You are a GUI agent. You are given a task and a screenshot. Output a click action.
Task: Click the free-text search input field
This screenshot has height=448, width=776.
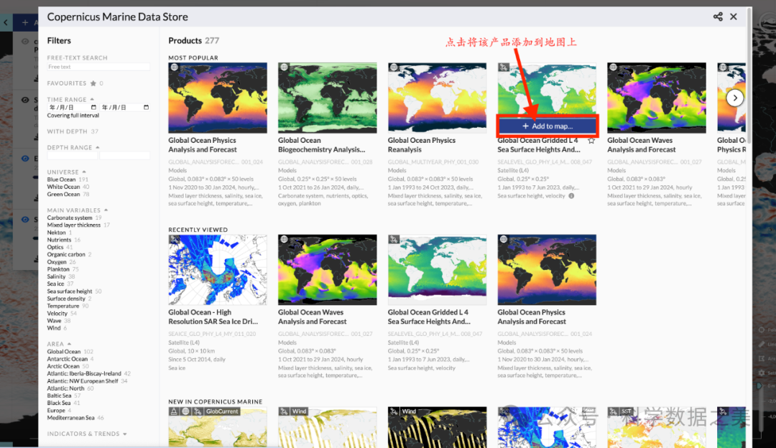point(98,67)
